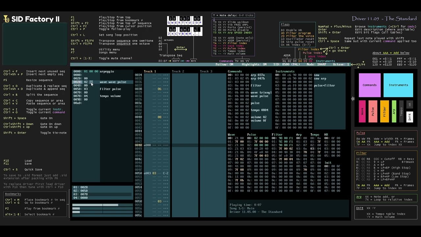
Task: Click the green Arp block in the layout diagram
Action: click(x=394, y=112)
